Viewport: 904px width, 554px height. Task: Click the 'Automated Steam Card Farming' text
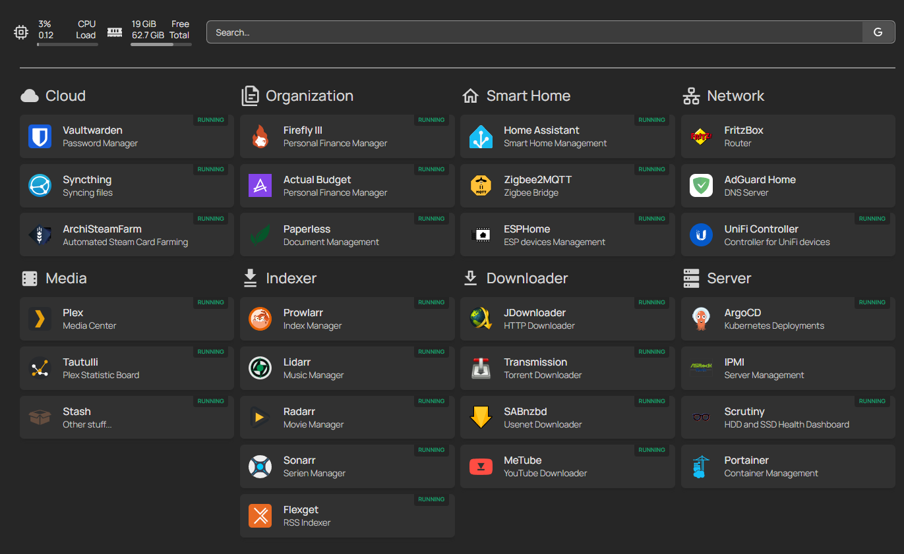125,242
